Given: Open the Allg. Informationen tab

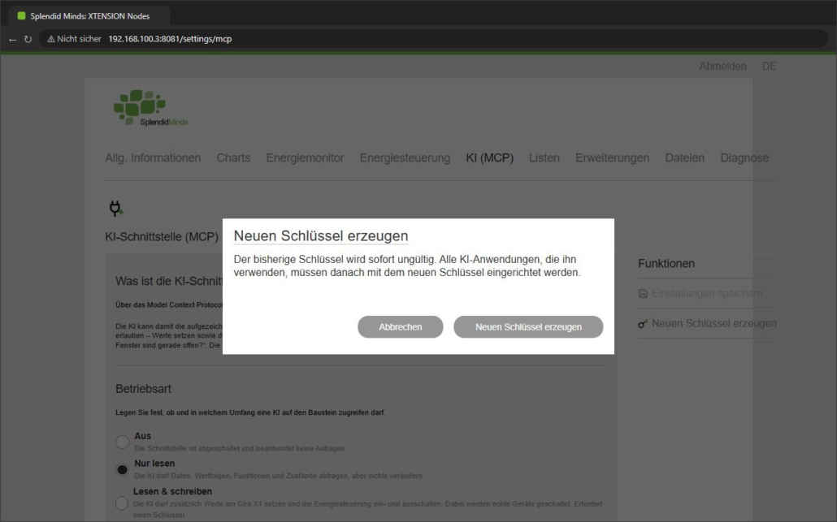Looking at the screenshot, I should 153,157.
